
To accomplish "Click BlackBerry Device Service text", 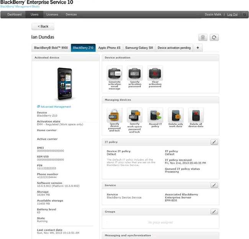I will point(124,197).
